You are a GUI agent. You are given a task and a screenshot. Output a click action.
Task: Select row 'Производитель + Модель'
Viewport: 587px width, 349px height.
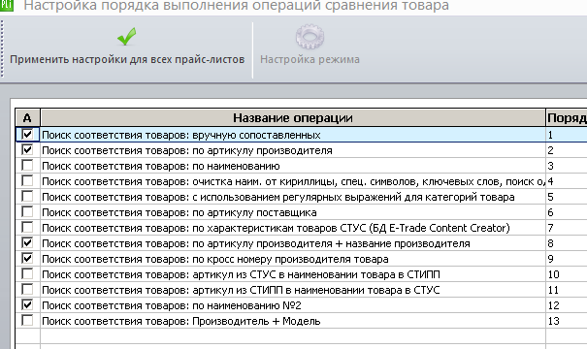[293, 321]
